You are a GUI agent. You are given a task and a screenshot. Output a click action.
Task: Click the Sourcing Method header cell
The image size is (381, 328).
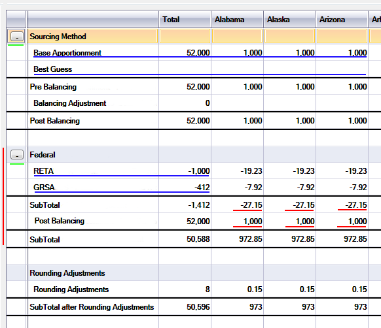(92, 37)
